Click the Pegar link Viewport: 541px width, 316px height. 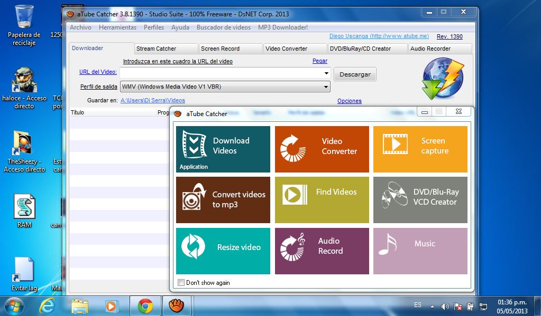coord(320,61)
